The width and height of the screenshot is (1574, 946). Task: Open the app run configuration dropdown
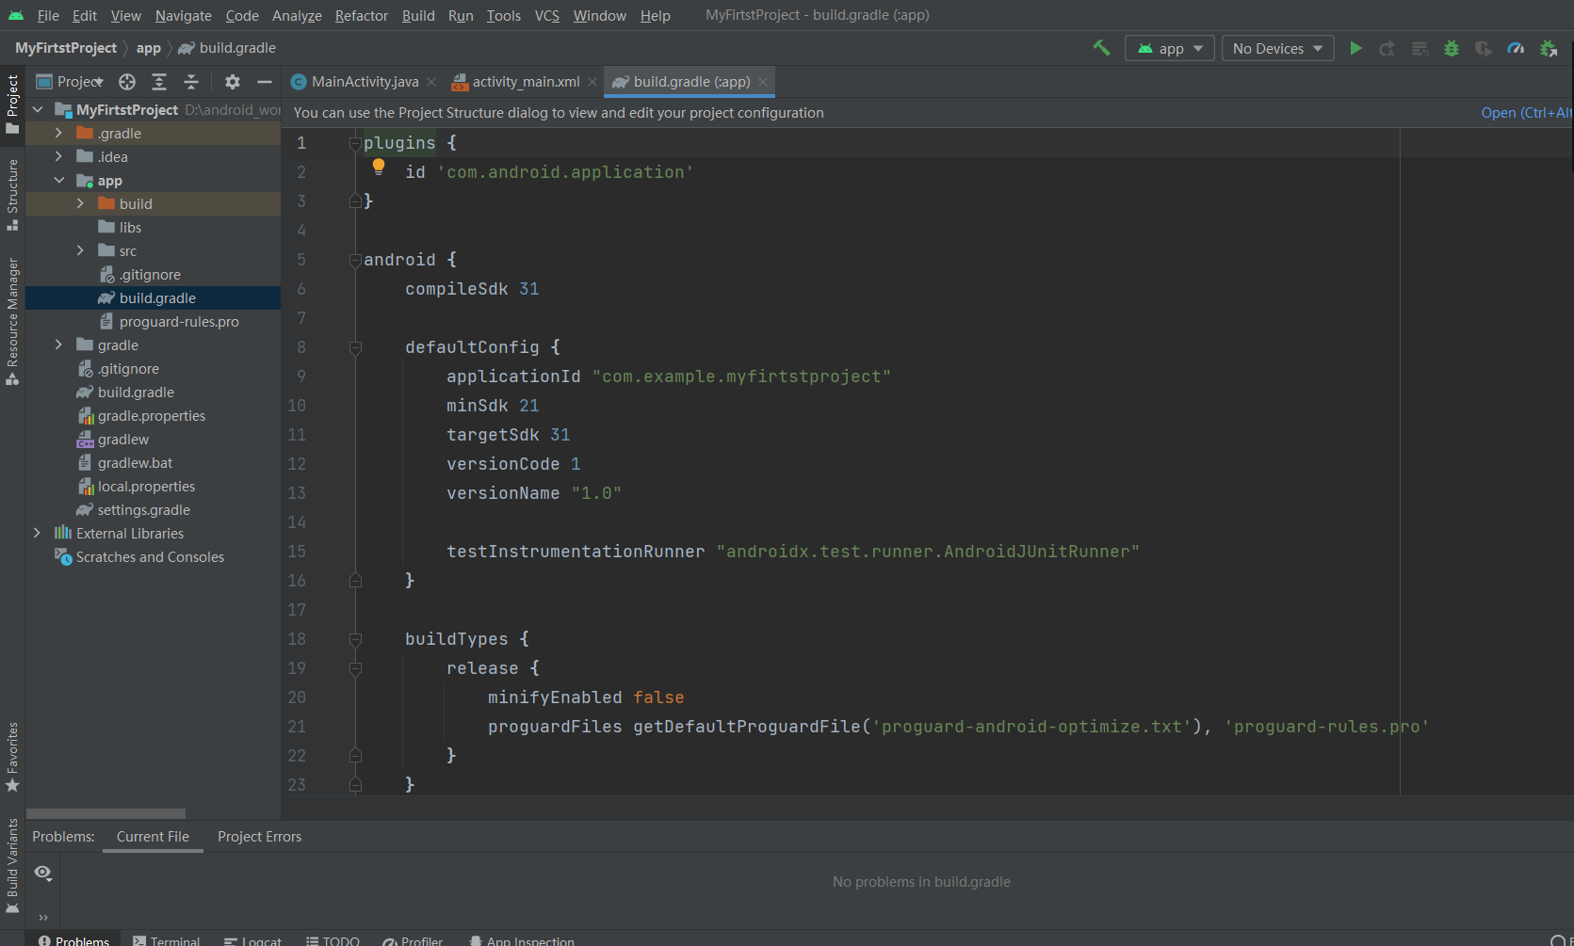coord(1170,48)
